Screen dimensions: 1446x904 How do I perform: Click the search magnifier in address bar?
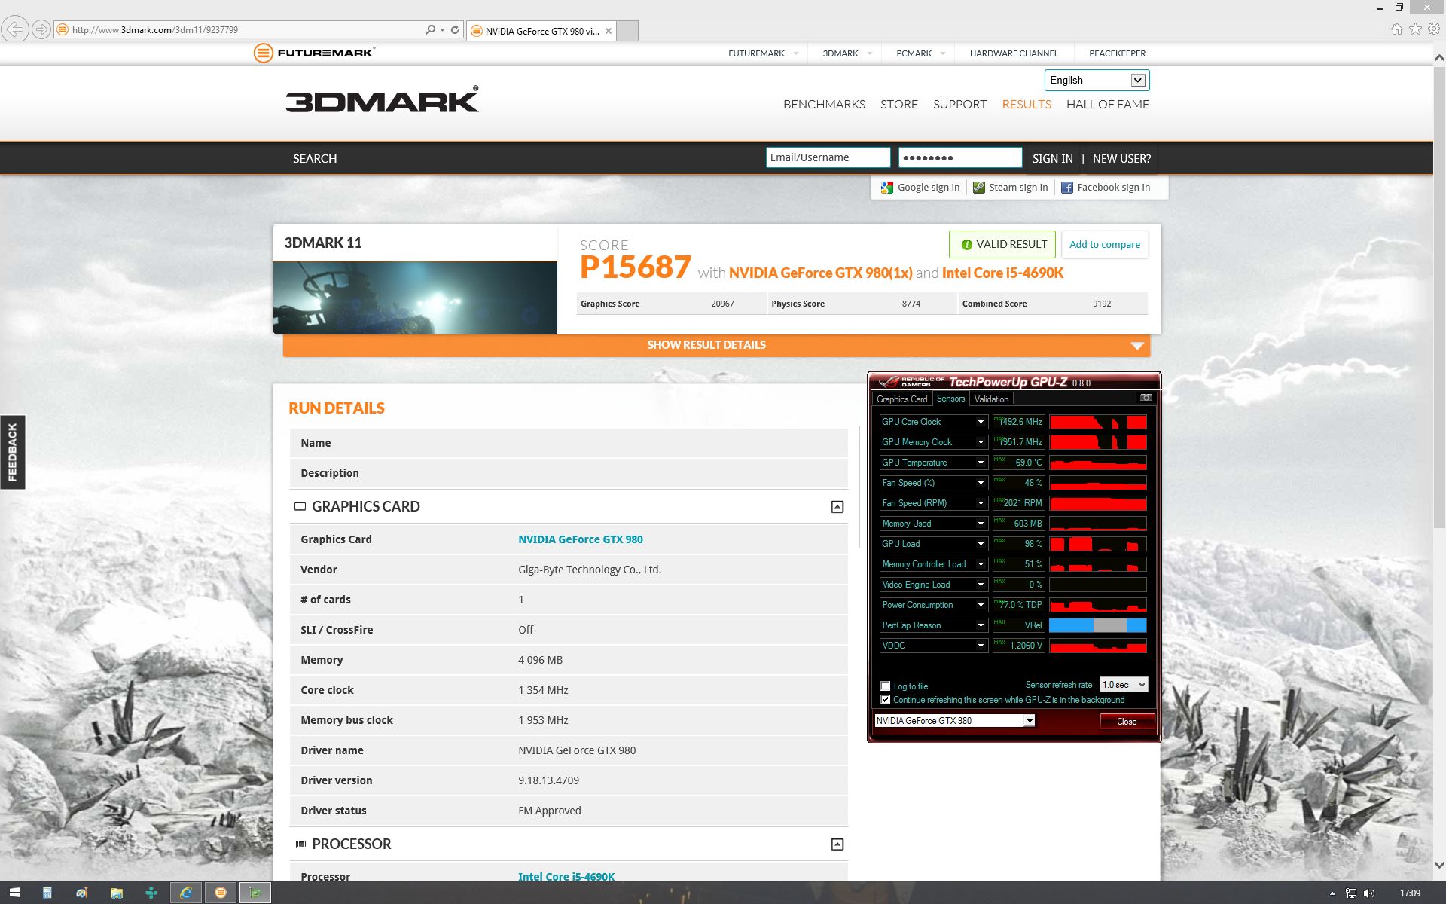coord(430,29)
